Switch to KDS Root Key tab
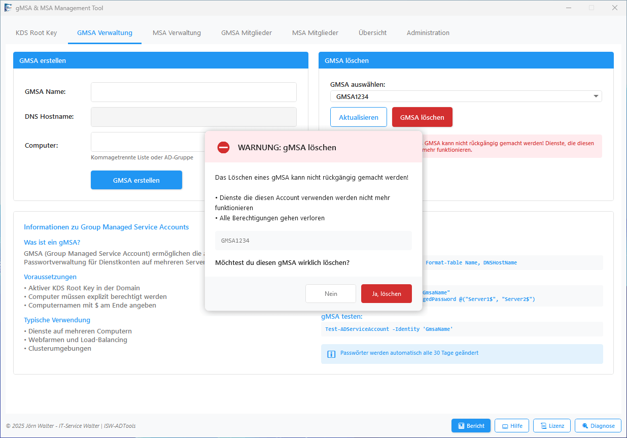This screenshot has height=438, width=627. (36, 33)
